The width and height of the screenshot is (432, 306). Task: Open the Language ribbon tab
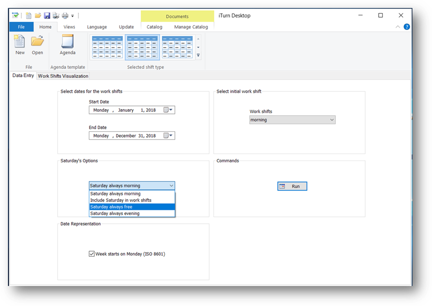97,27
